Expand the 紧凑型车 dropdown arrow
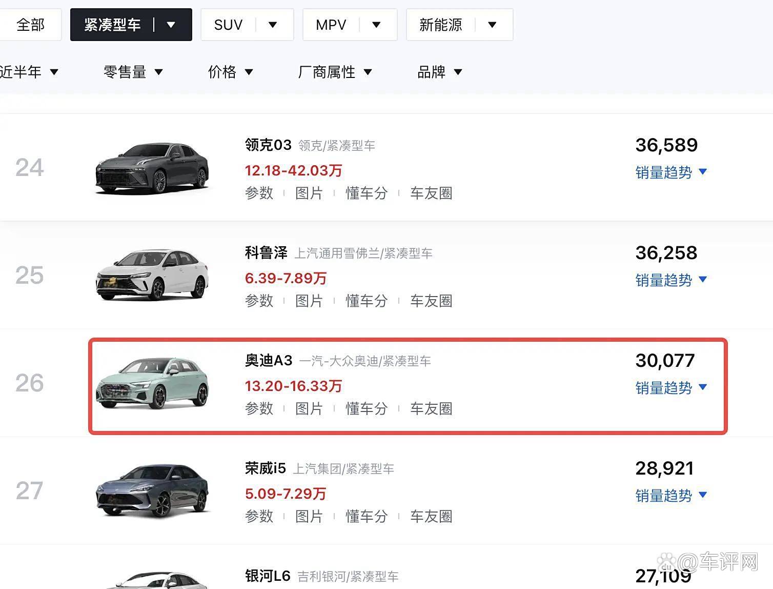Screen dimensions: 773x589 point(172,24)
